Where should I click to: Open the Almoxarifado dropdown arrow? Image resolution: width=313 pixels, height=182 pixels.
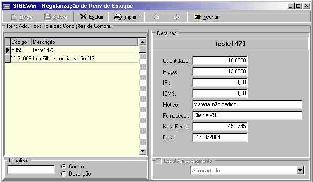tap(300, 171)
